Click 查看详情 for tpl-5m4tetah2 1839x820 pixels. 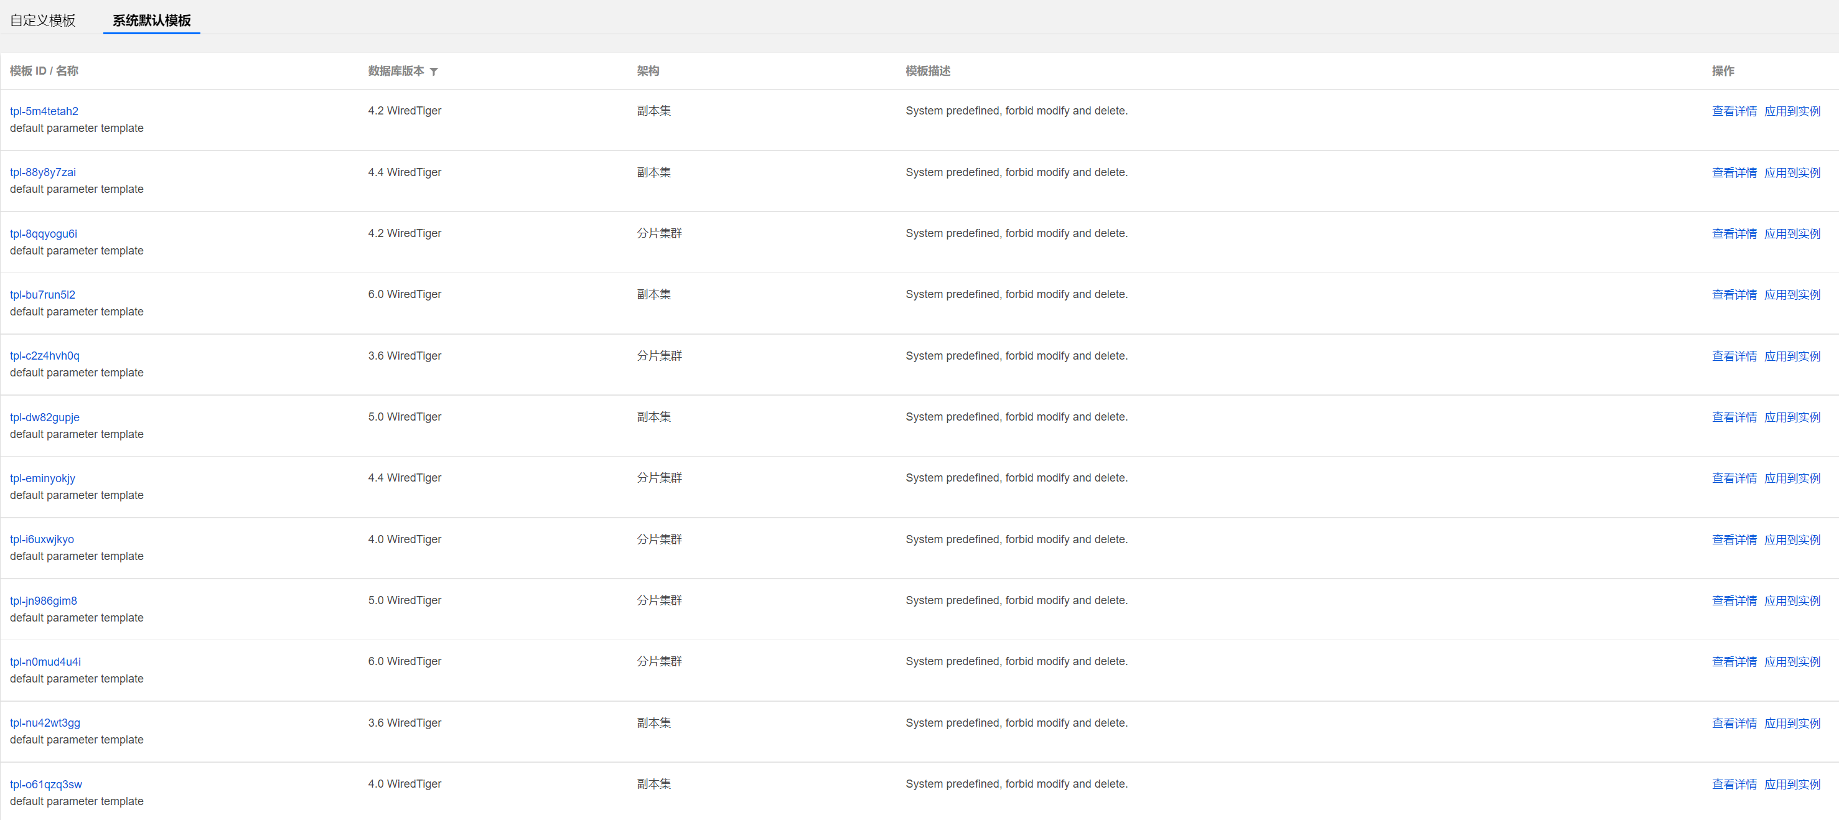coord(1733,111)
